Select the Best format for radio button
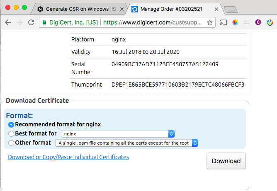The image size is (277, 191). pos(11,134)
